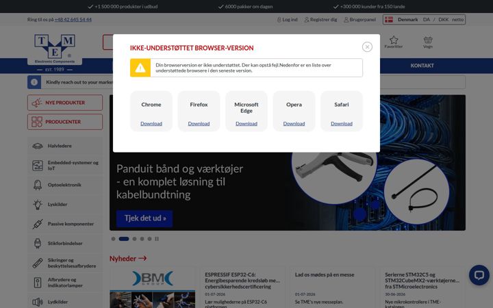Viewport: 493px width, 308px height.
Task: Click the Stikforbindelser connector icon
Action: tap(38, 243)
